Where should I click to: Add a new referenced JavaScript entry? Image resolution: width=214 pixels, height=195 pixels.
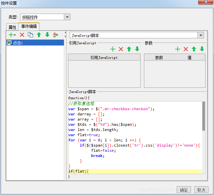[113, 49]
